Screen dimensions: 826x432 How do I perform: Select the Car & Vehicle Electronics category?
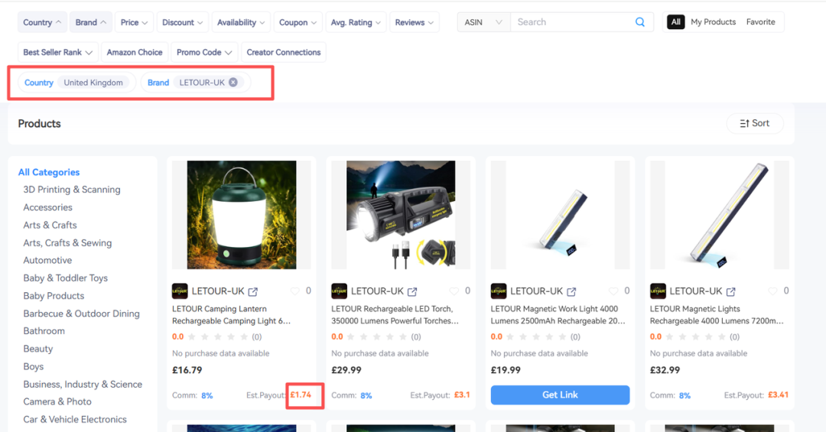tap(75, 419)
